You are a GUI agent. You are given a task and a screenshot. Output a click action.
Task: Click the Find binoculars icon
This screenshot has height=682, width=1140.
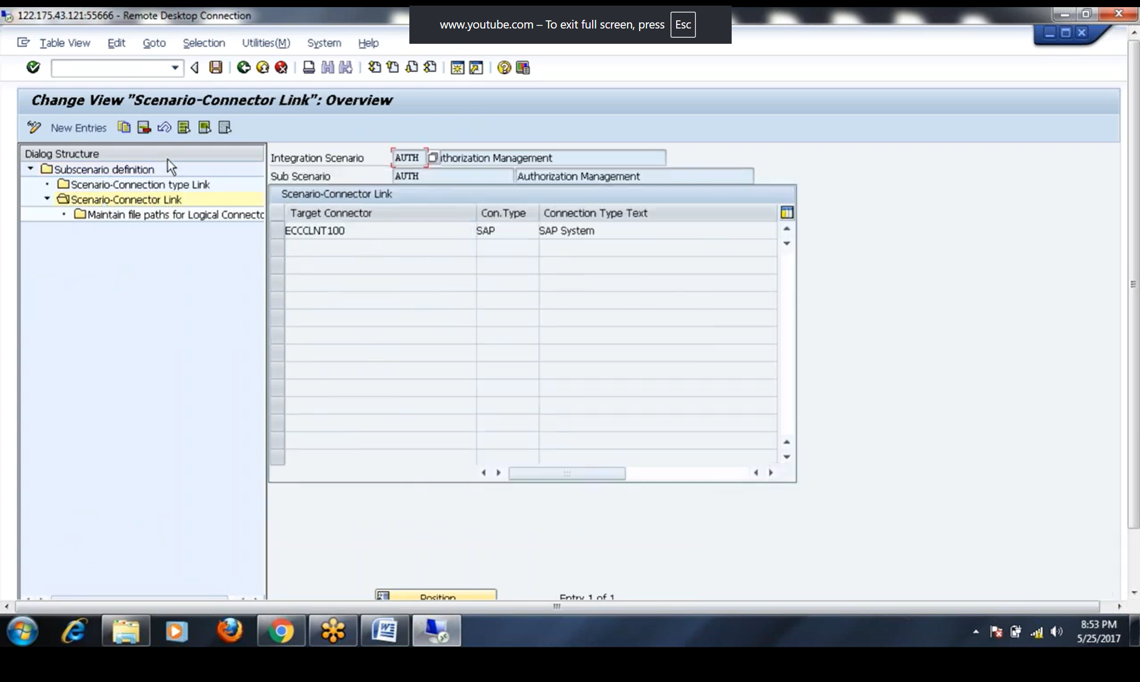(x=327, y=67)
